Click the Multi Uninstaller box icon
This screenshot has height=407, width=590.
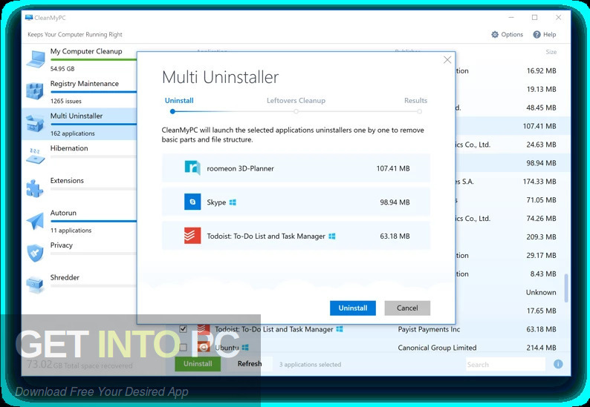(x=35, y=124)
